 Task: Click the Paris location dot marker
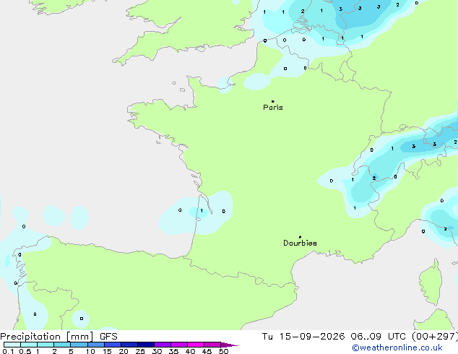coord(273,101)
